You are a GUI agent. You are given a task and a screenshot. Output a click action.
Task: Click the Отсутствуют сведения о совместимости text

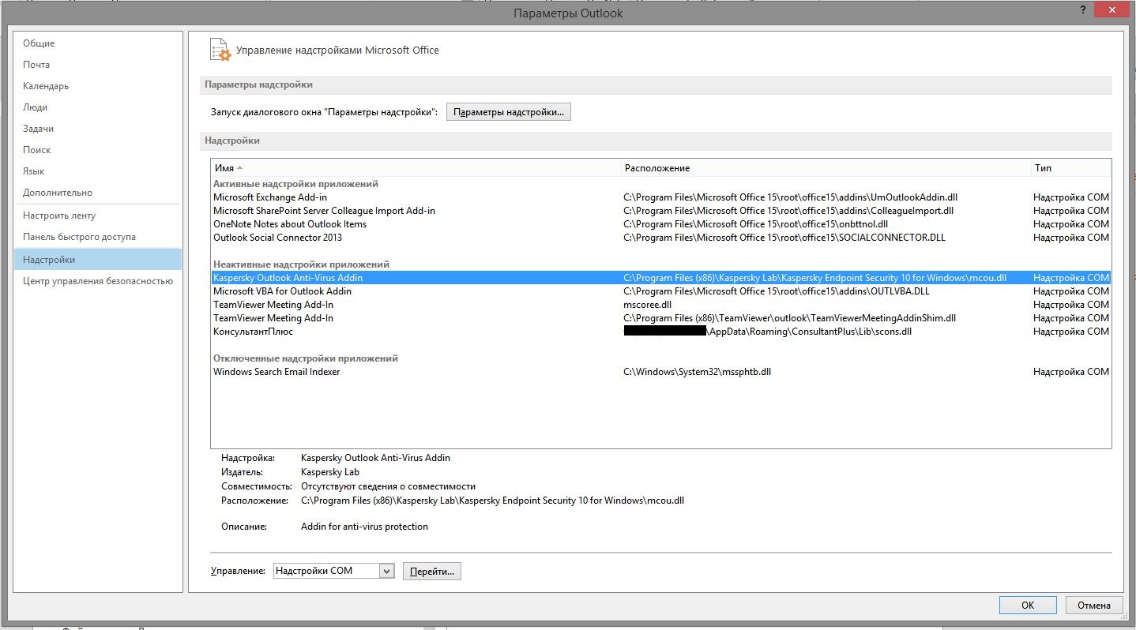point(388,486)
